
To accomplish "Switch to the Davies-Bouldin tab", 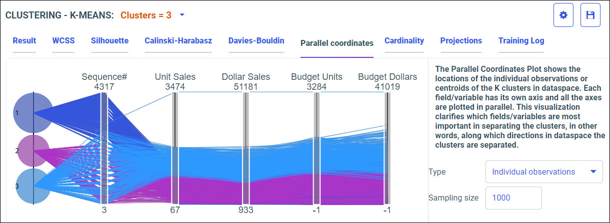I will (256, 41).
